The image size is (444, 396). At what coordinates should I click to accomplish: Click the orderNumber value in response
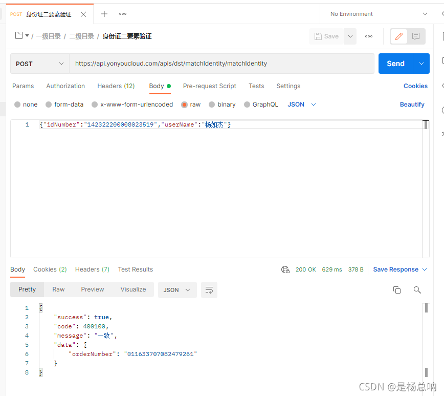click(161, 354)
